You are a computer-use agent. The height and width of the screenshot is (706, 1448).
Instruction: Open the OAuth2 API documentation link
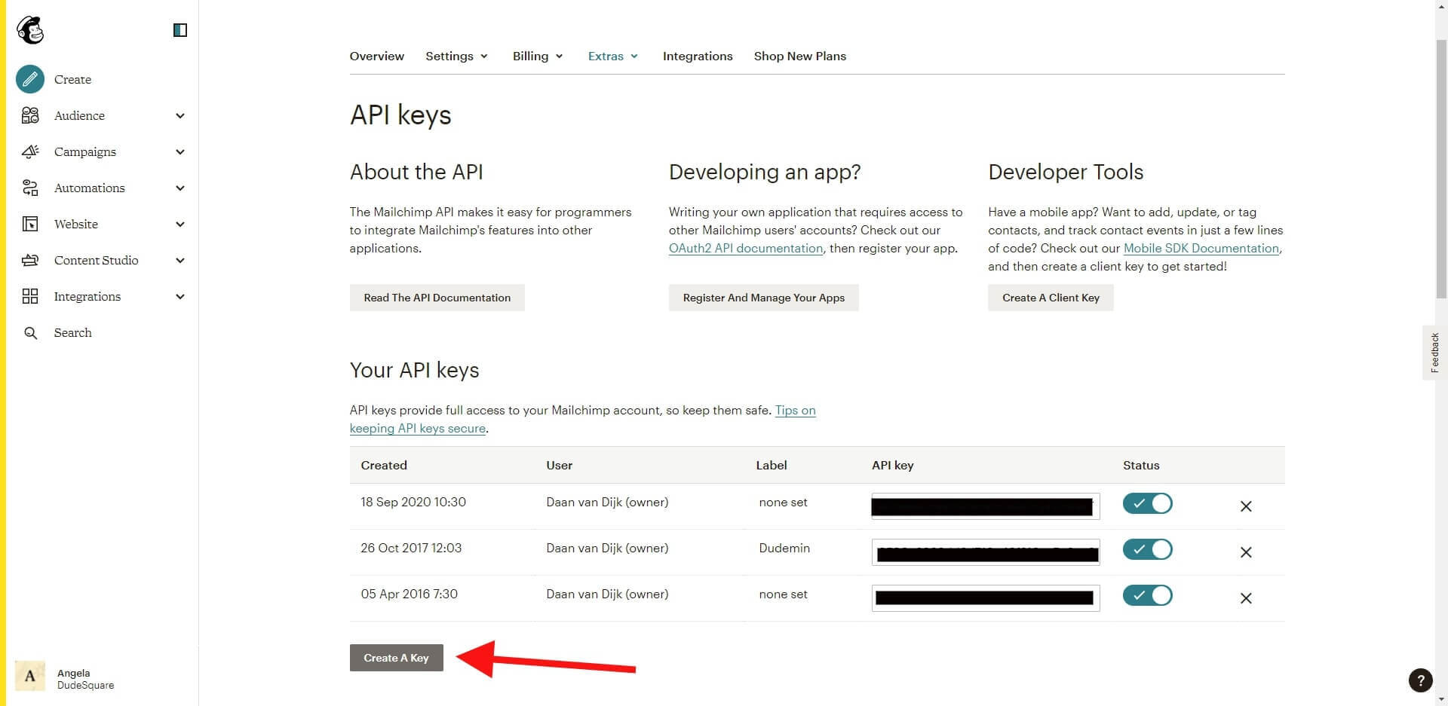pyautogui.click(x=746, y=248)
